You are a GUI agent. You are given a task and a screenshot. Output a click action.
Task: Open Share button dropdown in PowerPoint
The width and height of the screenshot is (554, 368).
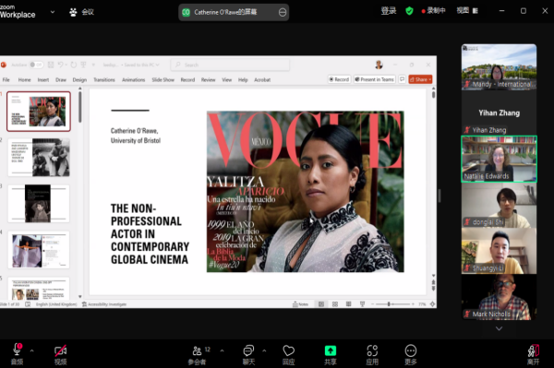(429, 79)
